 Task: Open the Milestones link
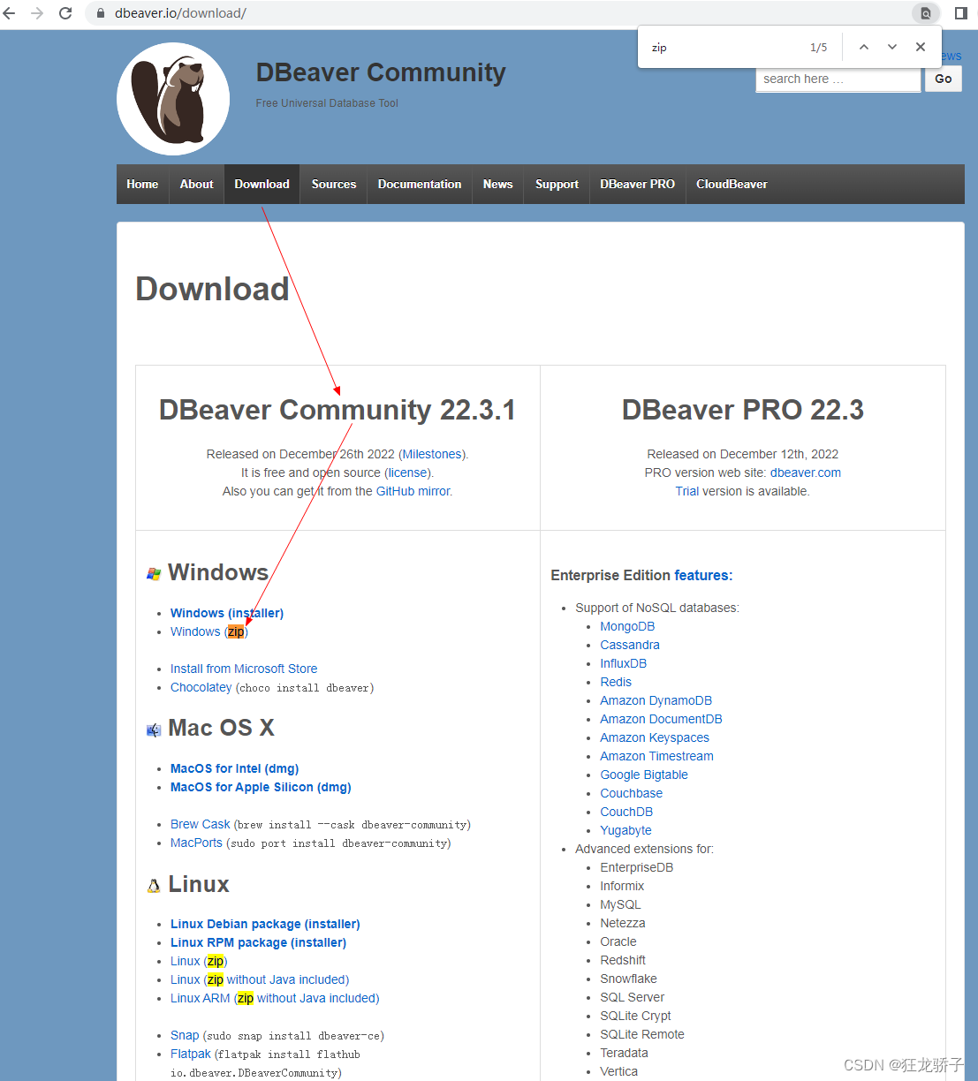432,453
